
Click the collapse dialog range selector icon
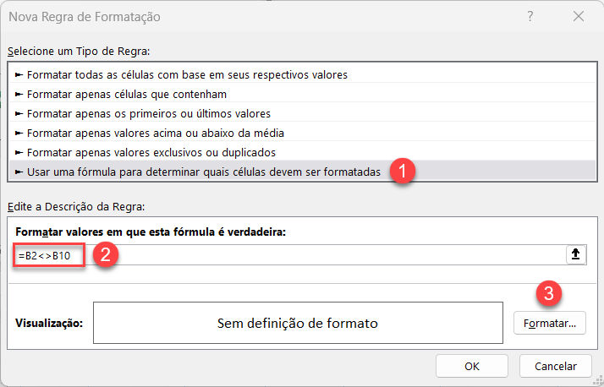[x=575, y=254]
